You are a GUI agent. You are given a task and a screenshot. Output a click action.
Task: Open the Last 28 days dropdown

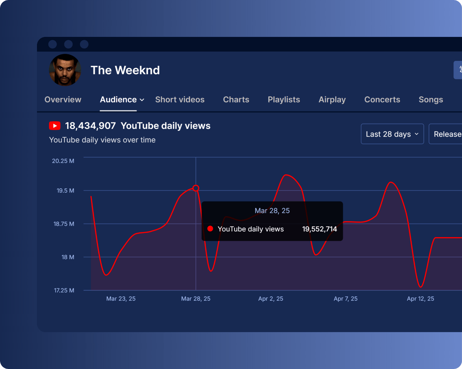coord(392,134)
